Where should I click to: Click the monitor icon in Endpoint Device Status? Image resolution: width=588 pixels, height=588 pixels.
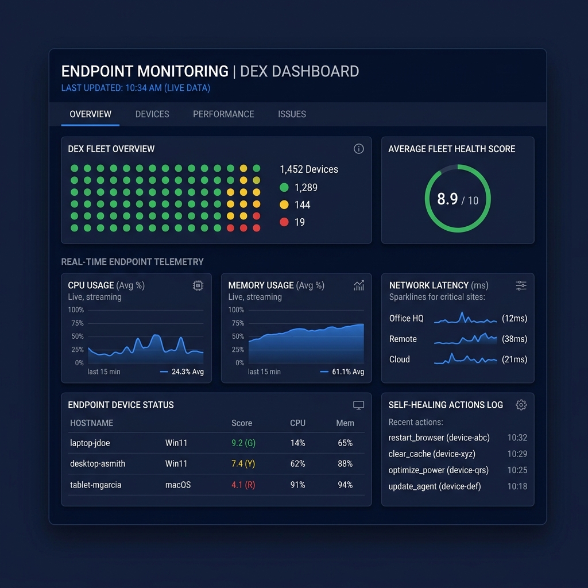tap(358, 405)
